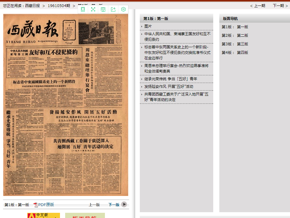
Task: Select 第1版：第一版 in page navigation
Action: 235,27
